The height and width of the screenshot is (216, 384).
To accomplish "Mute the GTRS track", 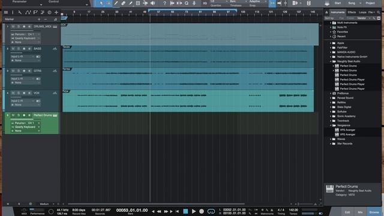I will 13,71.
